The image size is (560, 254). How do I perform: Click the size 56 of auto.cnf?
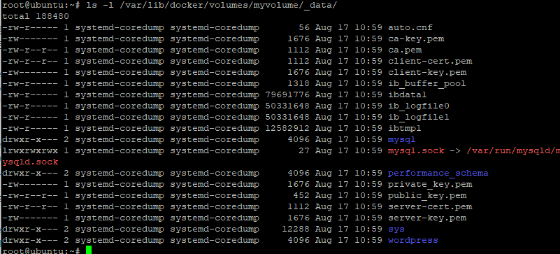[304, 27]
